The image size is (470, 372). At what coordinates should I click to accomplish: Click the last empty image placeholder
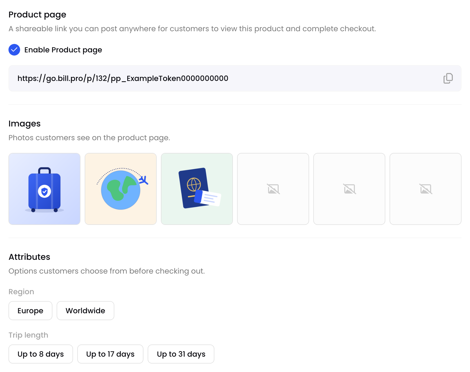click(426, 189)
